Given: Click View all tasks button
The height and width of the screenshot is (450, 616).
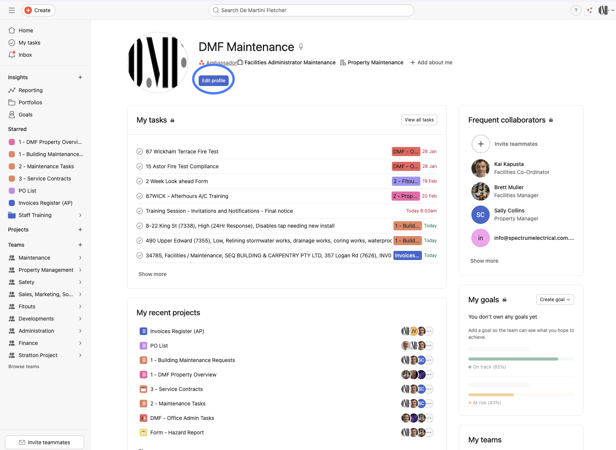Looking at the screenshot, I should click(419, 120).
